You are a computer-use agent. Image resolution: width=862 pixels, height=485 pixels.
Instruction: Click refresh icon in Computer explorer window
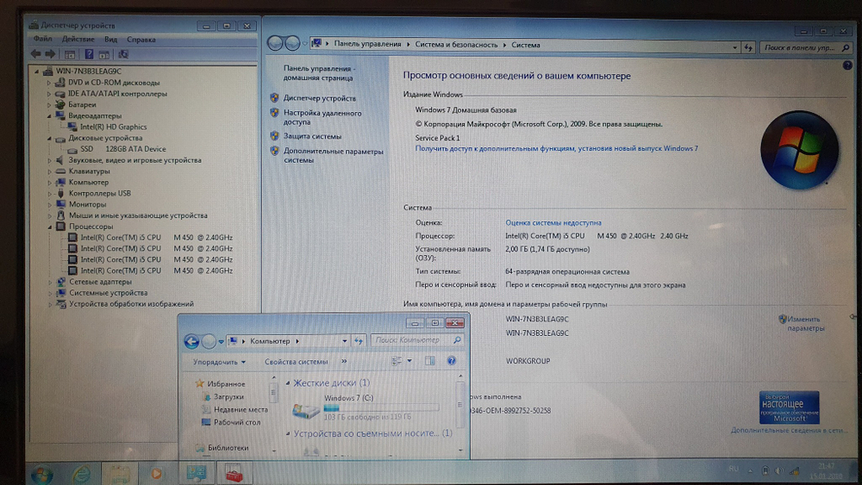(359, 341)
